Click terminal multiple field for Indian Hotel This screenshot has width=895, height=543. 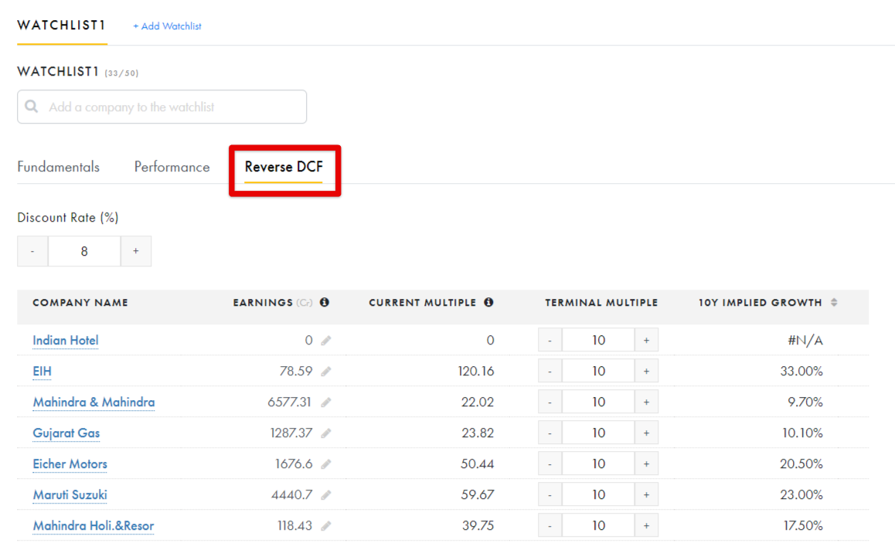598,341
